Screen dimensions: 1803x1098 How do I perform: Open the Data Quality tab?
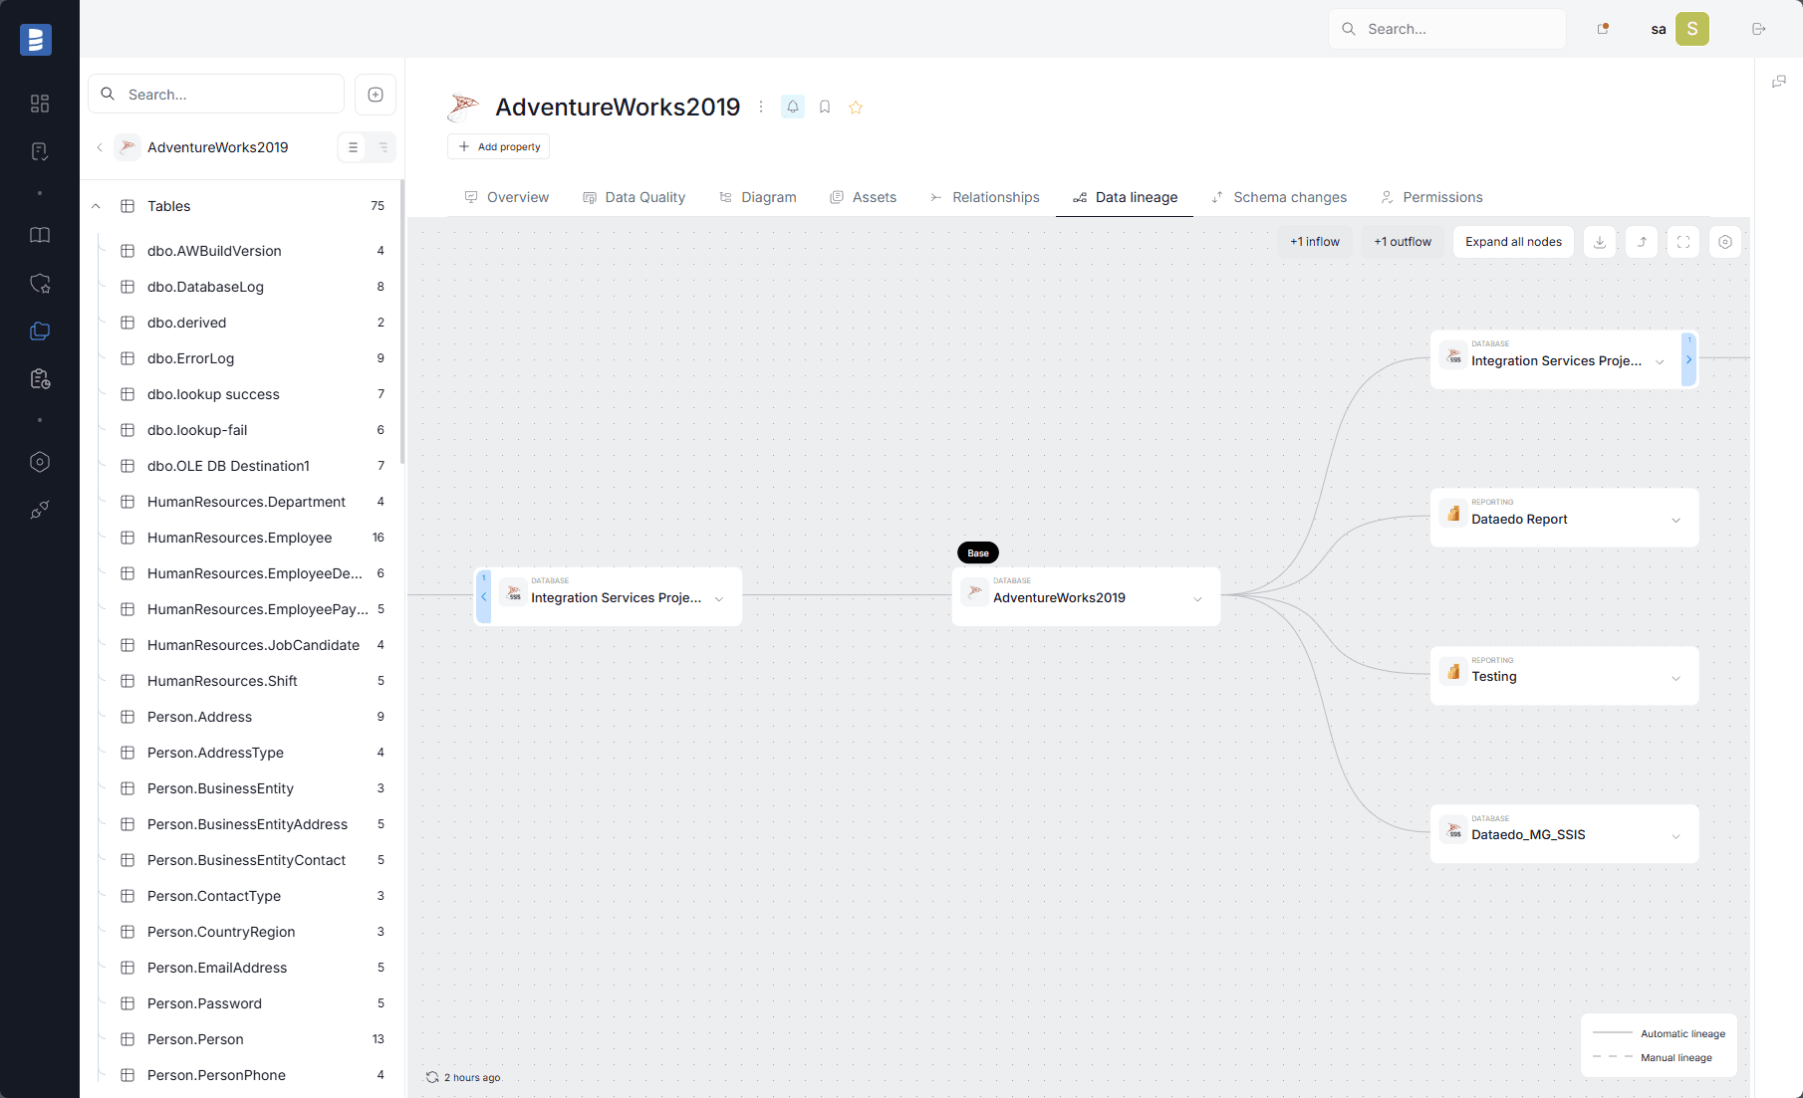[635, 197]
